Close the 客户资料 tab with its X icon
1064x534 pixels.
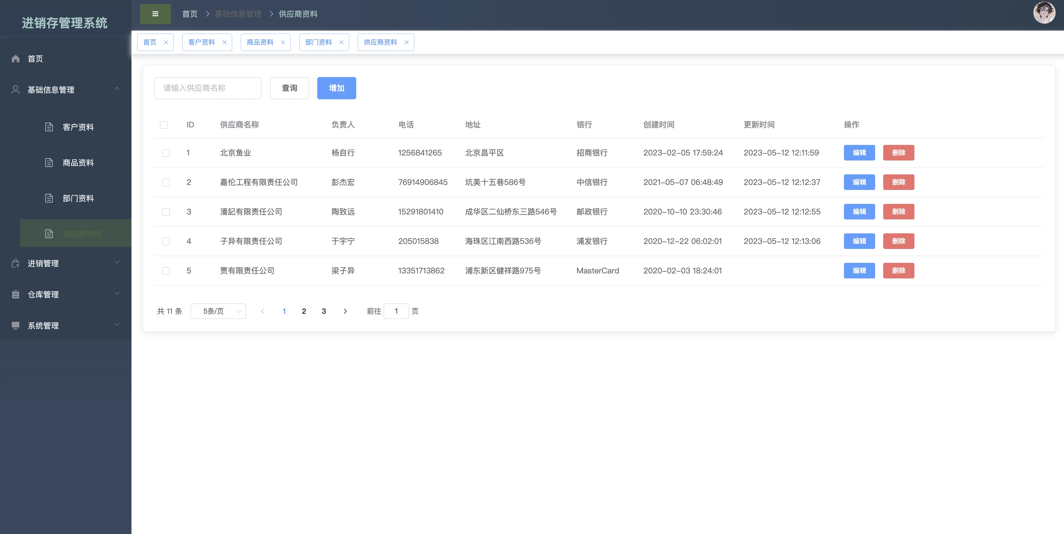pyautogui.click(x=224, y=43)
